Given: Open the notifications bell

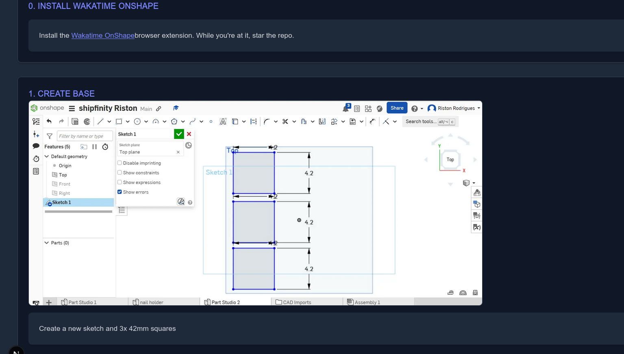Looking at the screenshot, I should pyautogui.click(x=346, y=108).
